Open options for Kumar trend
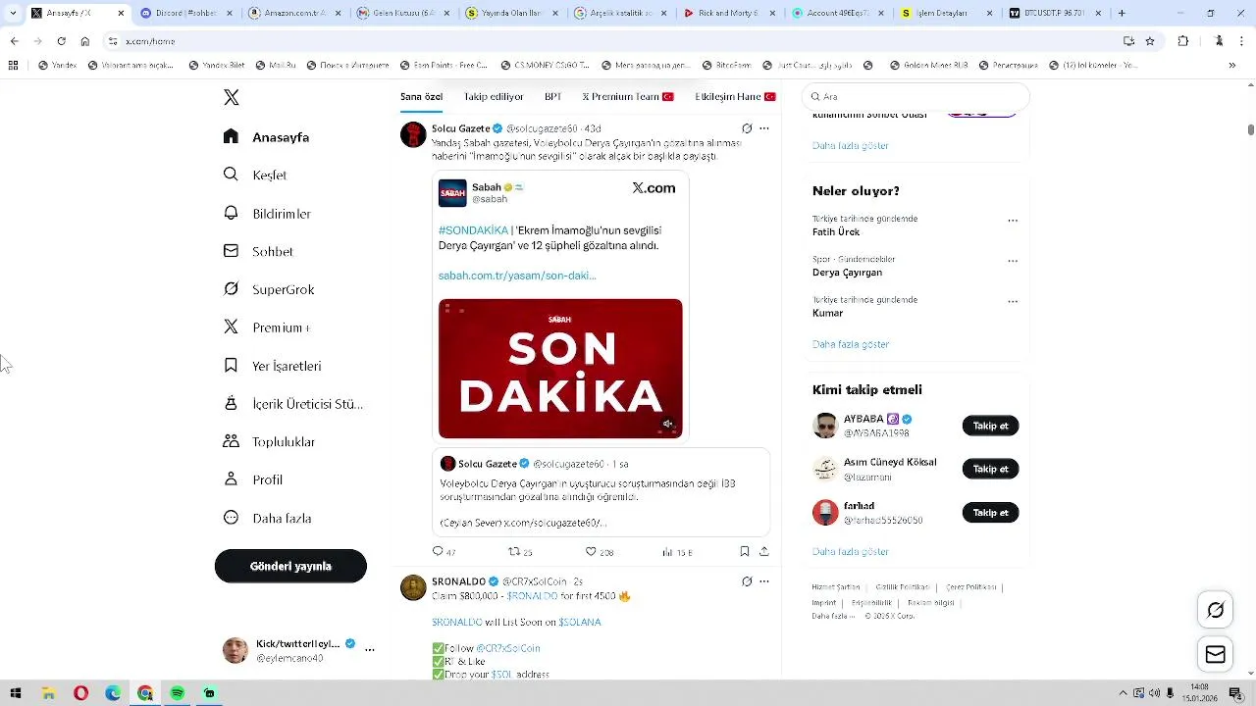 click(x=1013, y=302)
